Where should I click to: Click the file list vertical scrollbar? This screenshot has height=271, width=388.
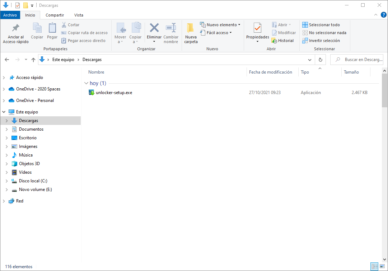tap(385, 144)
